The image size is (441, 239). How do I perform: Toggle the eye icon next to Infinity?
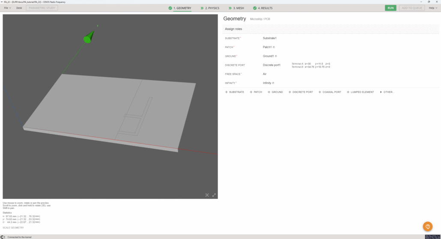(273, 83)
